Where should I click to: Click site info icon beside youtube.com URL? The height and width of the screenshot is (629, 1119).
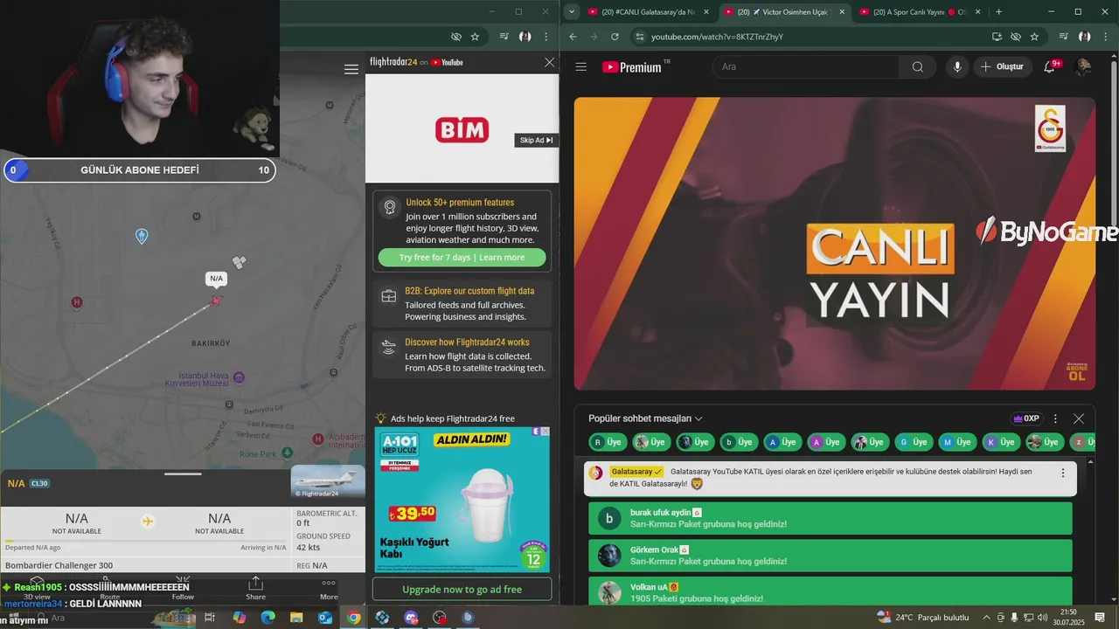pos(640,37)
